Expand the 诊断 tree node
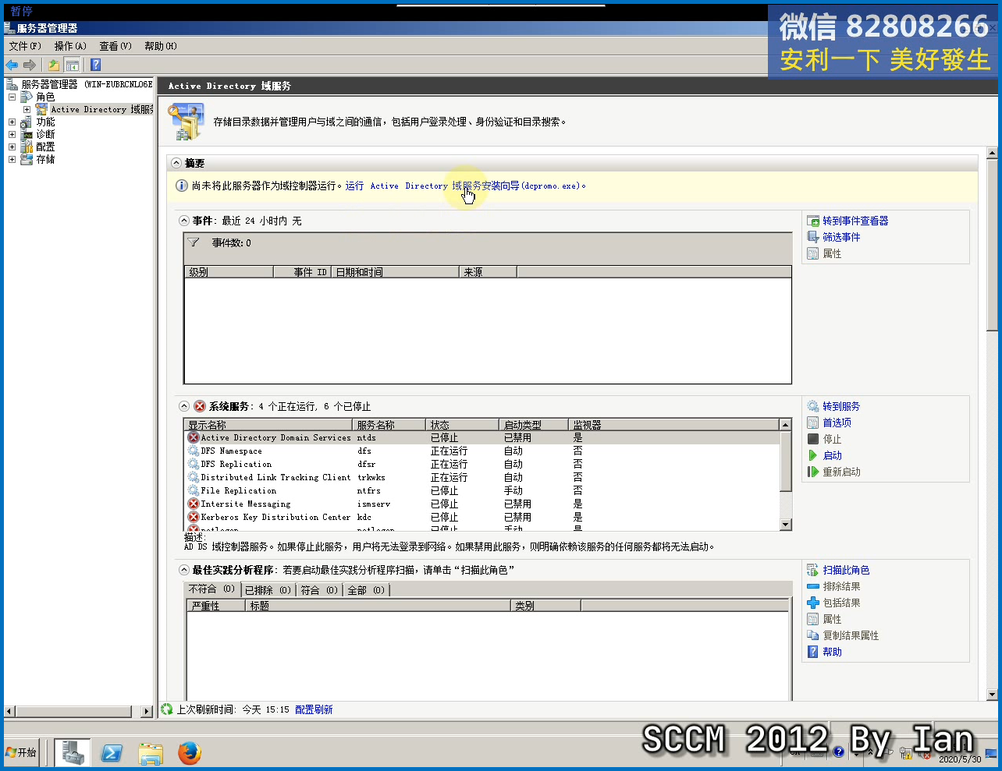Viewport: 1002px width, 771px height. click(x=12, y=134)
